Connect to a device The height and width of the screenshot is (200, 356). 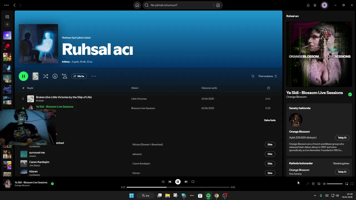coord(319,184)
